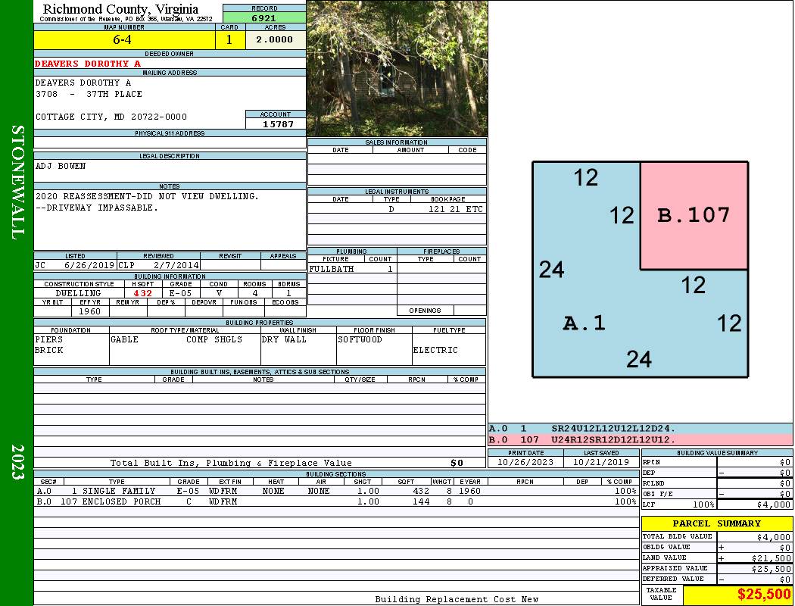
Task: Select the taxable value $25,500 field
Action: tap(737, 595)
